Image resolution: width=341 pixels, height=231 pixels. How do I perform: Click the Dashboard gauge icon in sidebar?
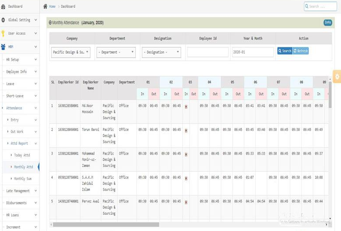(3, 7)
